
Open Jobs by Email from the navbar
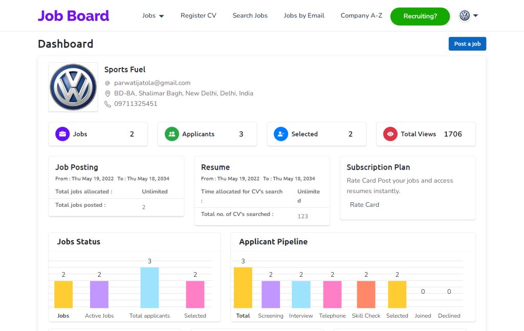tap(304, 16)
